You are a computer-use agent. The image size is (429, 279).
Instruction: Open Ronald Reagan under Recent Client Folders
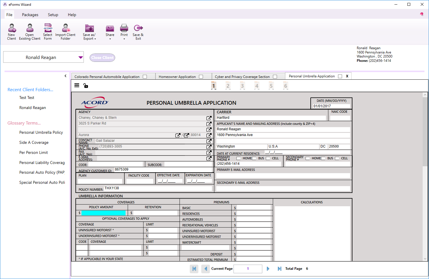[x=33, y=108]
